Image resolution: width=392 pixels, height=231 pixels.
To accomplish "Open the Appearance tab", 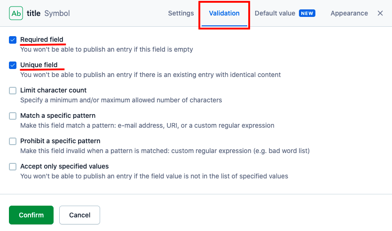I will 349,13.
